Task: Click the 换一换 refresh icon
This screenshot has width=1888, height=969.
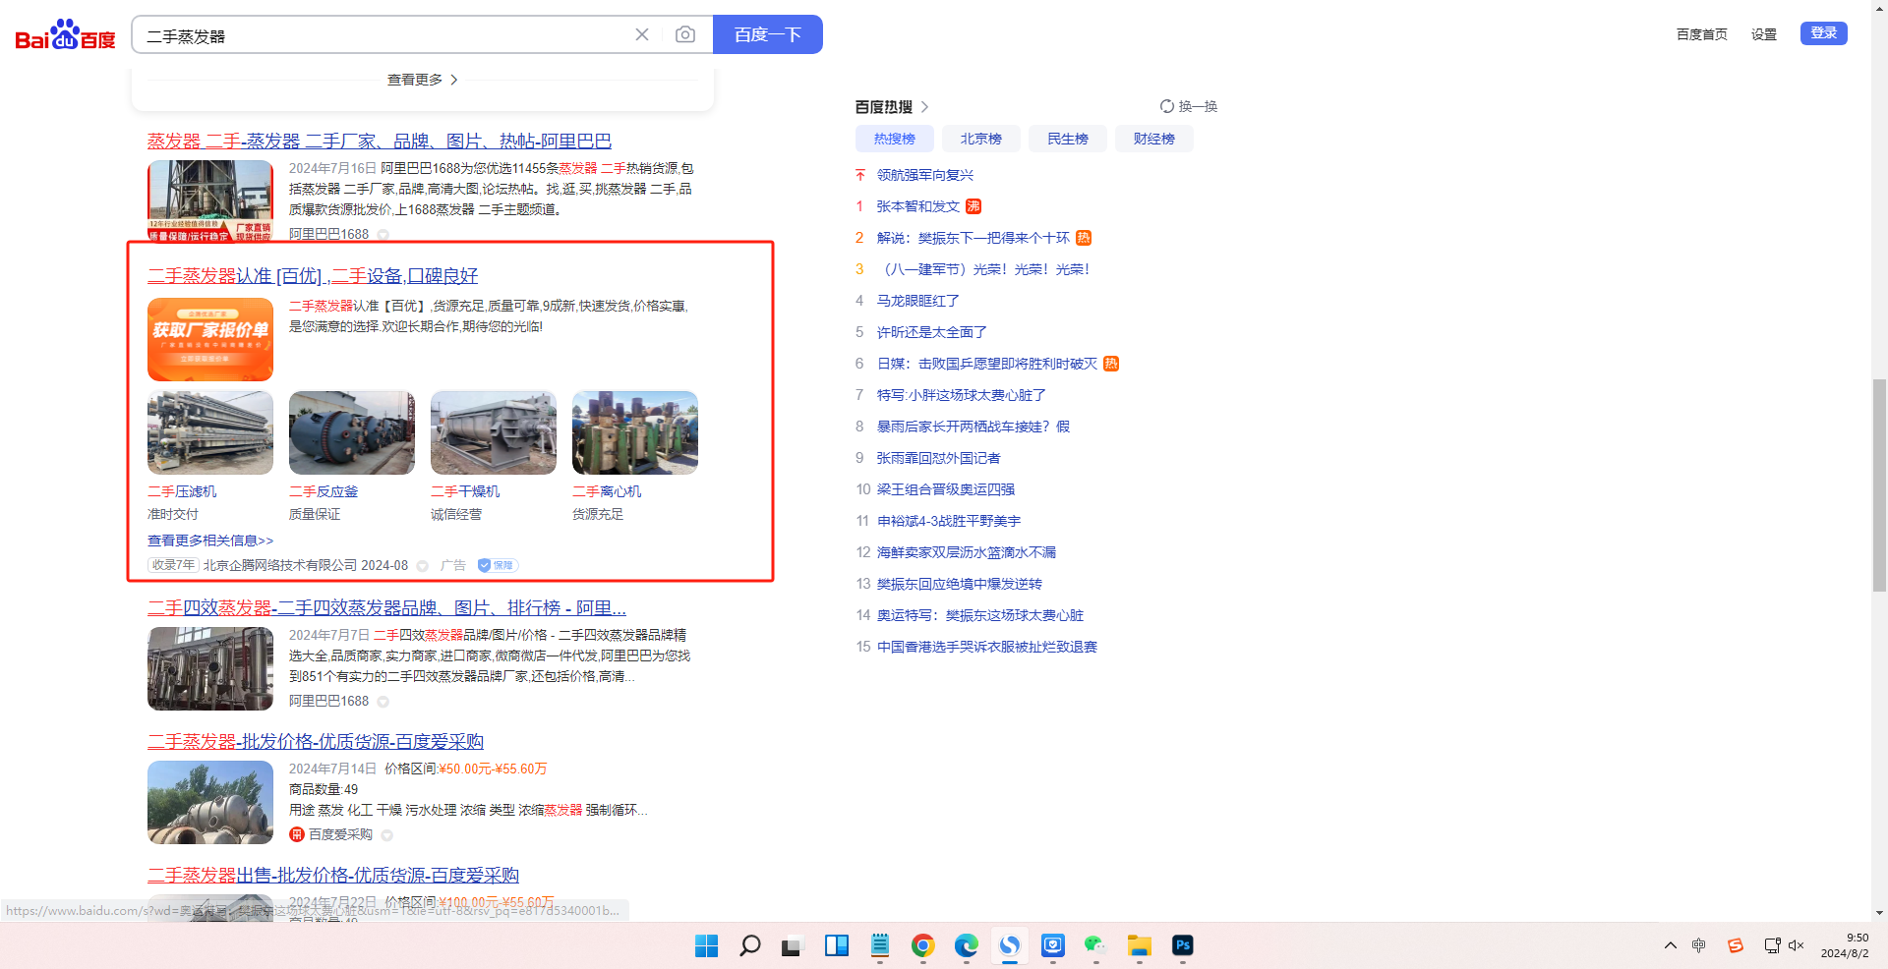Action: click(1167, 106)
